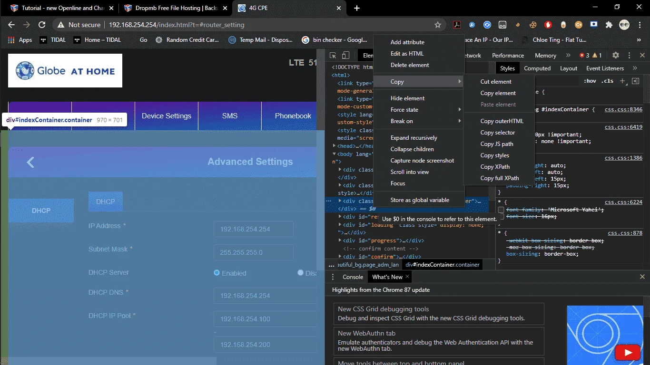
Task: Open the Break on submenu
Action: point(419,121)
